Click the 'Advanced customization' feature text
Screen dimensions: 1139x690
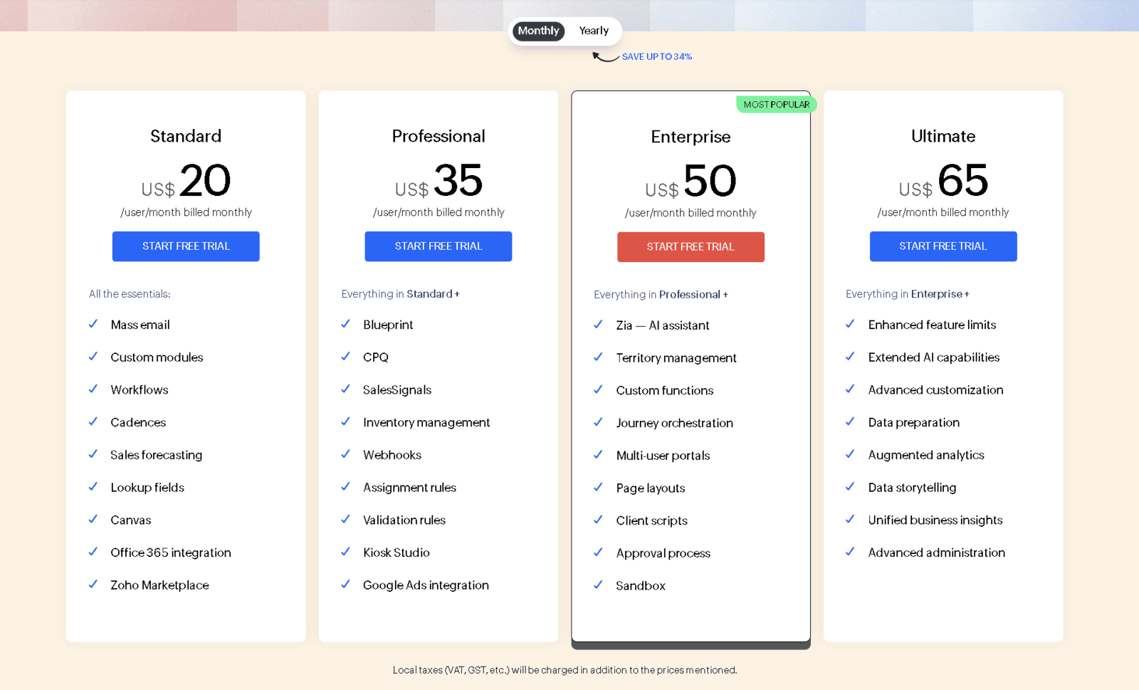pyautogui.click(x=935, y=390)
